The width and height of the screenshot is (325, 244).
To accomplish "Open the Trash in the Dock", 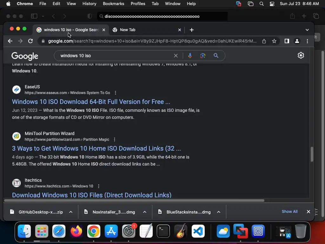I will pyautogui.click(x=301, y=231).
